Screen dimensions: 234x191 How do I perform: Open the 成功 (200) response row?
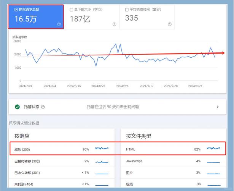(x=62, y=149)
